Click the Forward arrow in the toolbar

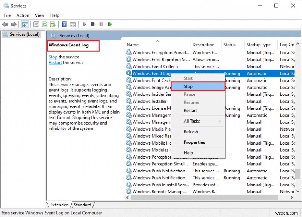click(14, 24)
